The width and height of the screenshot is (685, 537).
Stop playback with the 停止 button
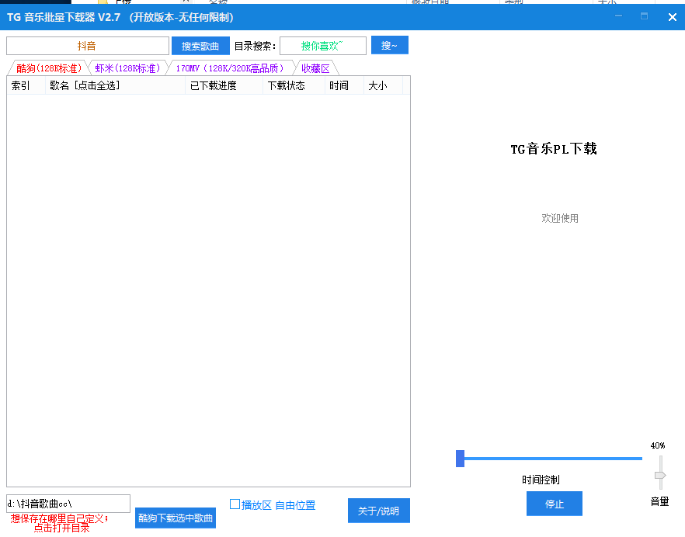point(554,504)
